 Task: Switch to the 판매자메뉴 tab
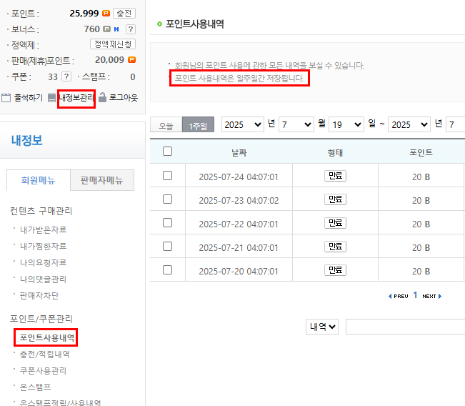102,180
